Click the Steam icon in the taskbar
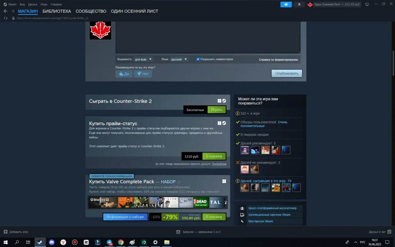Viewport: 395px width, 247px height. tap(40, 242)
